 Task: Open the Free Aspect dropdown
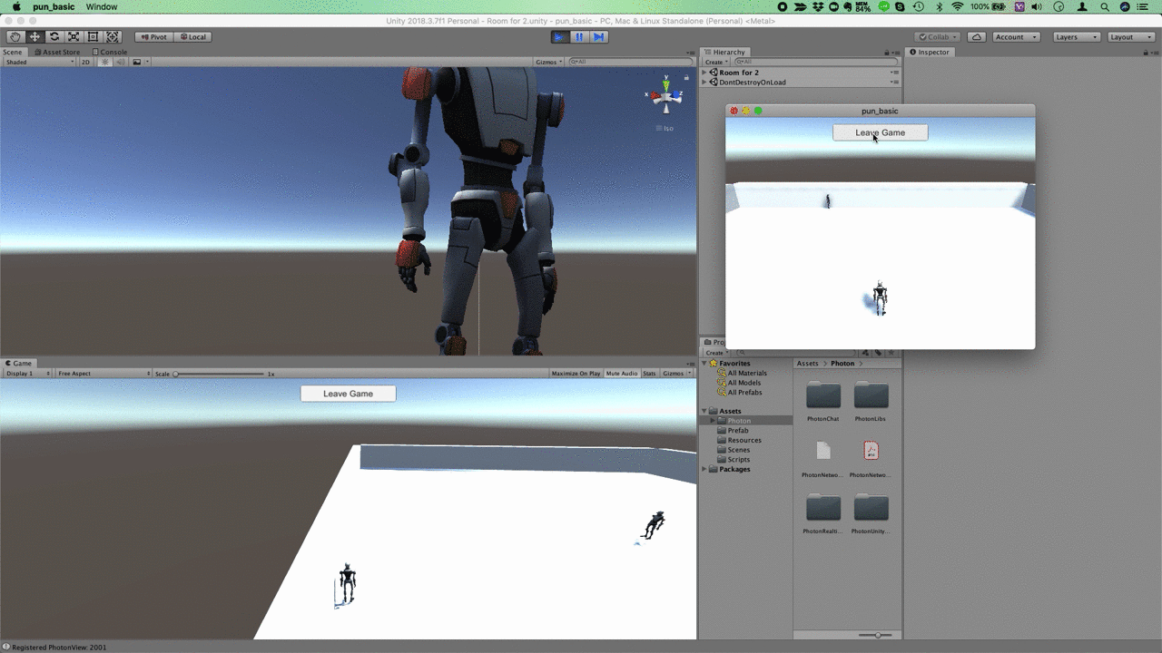(103, 374)
